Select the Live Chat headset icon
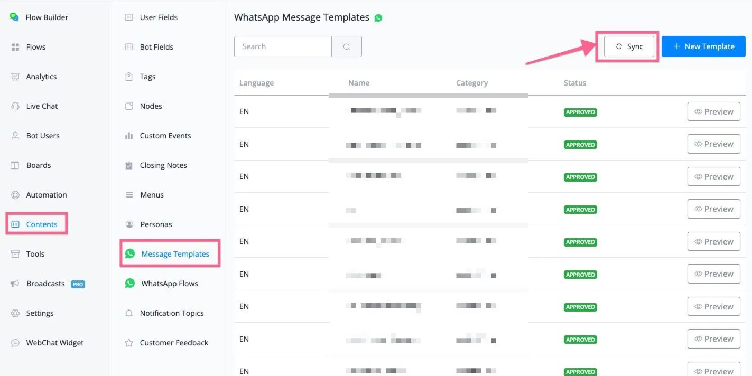Screen dimensions: 752x376 15,106
